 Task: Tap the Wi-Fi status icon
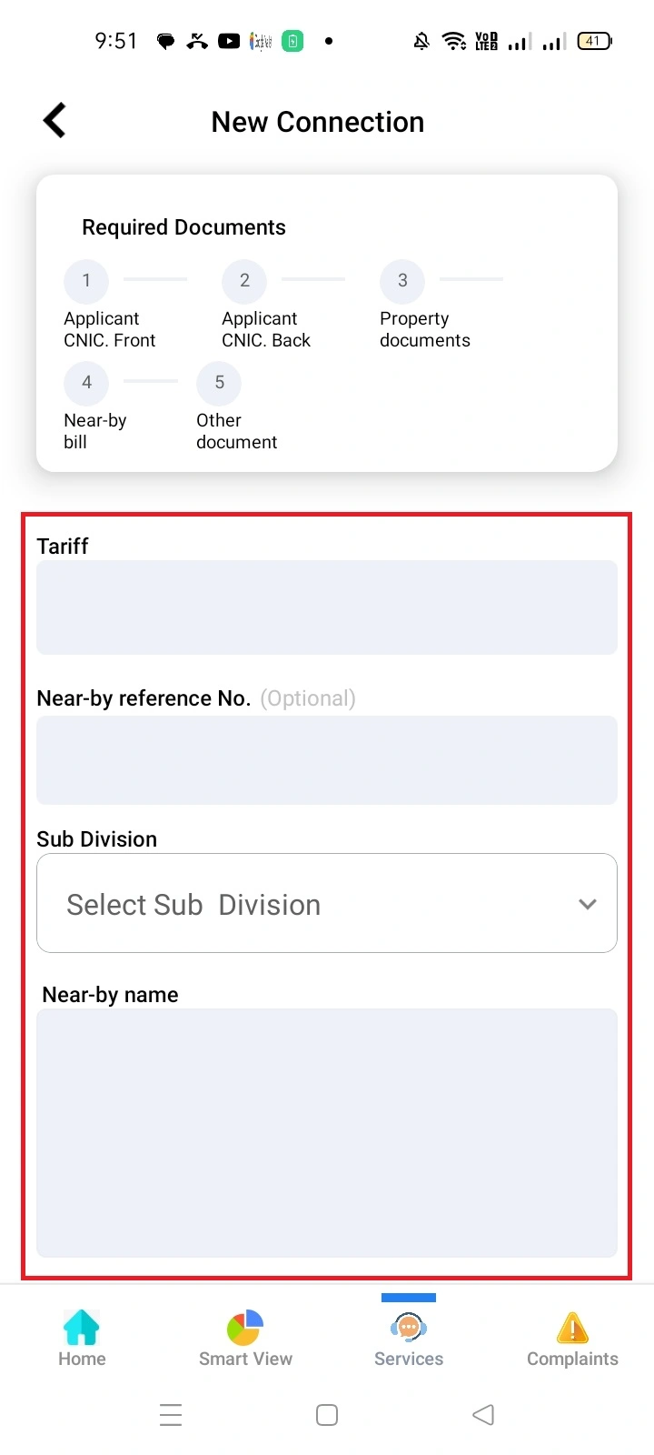pyautogui.click(x=453, y=40)
